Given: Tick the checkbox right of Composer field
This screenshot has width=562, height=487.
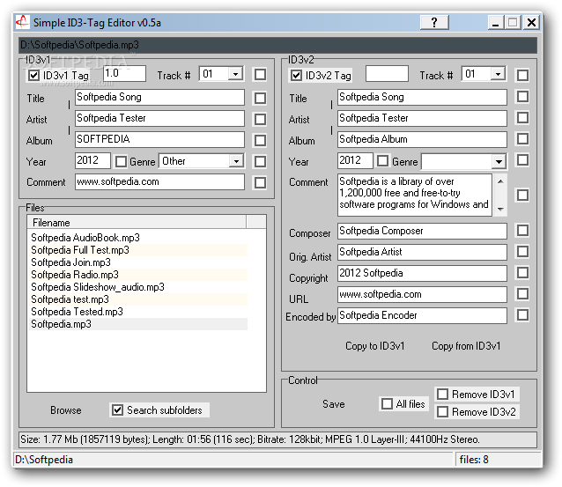Looking at the screenshot, I should [x=522, y=231].
